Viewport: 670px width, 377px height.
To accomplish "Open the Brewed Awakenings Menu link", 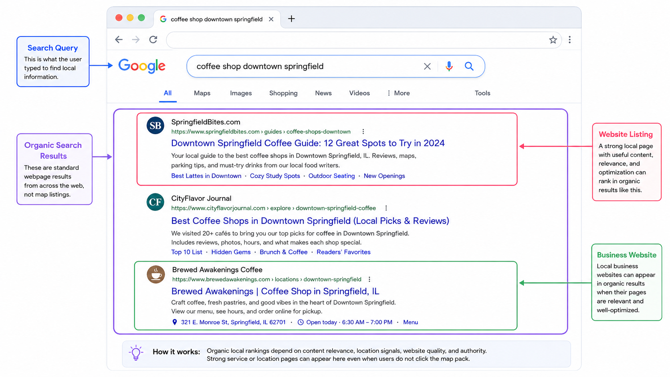I will tap(410, 322).
